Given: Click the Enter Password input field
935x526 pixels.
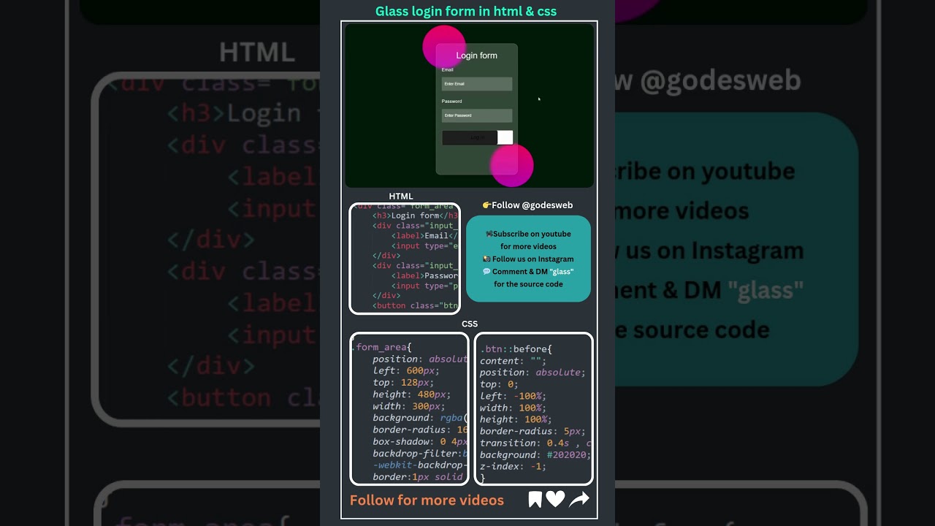Looking at the screenshot, I should (x=477, y=115).
